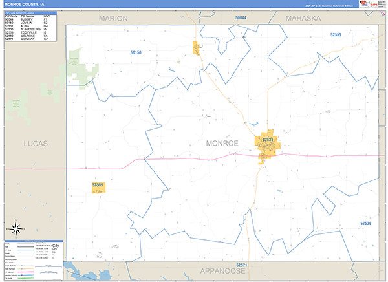Click the MONROE COUNTY, IA title
Viewport: 388px width, 282px height.
pos(25,5)
